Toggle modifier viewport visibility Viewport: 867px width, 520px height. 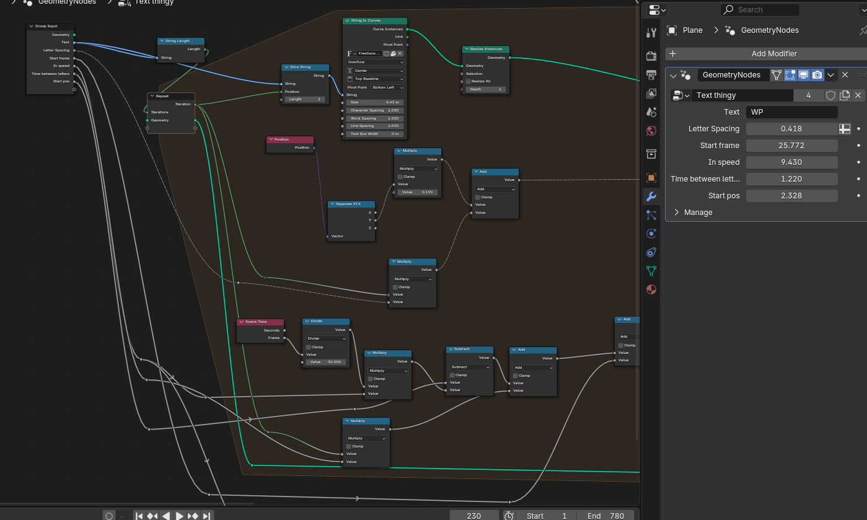(x=803, y=75)
